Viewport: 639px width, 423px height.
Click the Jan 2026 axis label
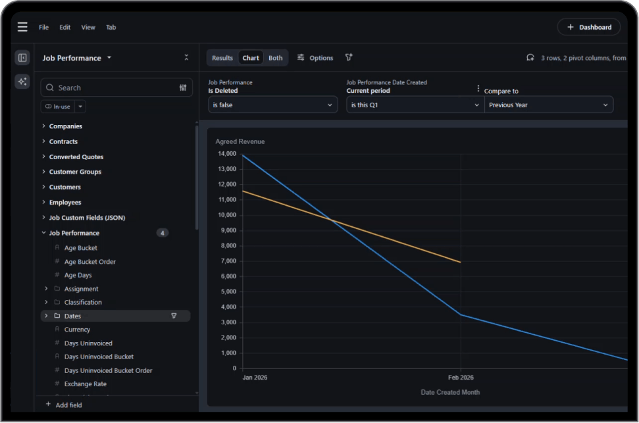tap(255, 378)
